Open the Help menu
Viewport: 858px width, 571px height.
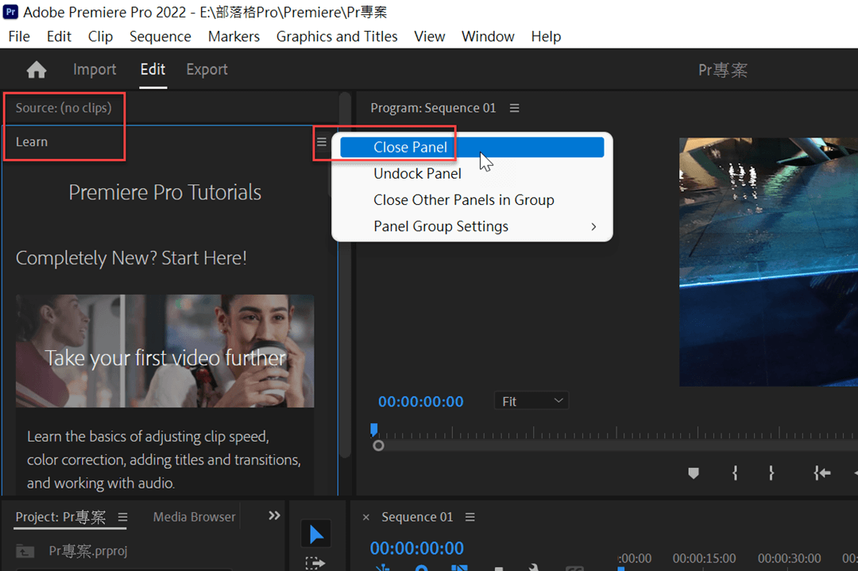546,37
